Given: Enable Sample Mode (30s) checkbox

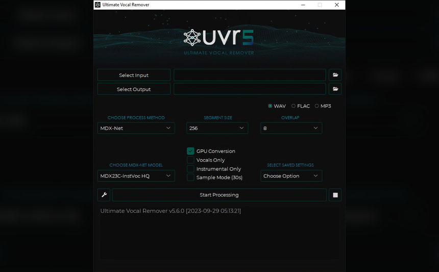Looking at the screenshot, I should 190,178.
